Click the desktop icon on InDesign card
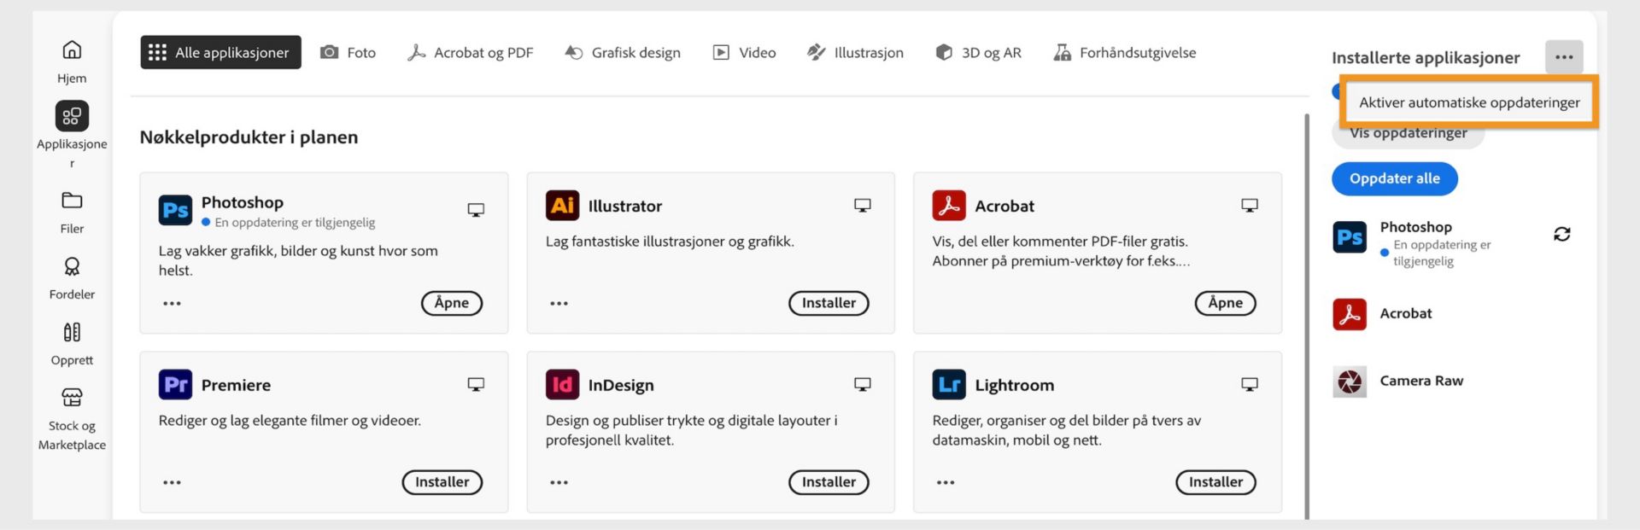The width and height of the screenshot is (1640, 530). click(863, 384)
